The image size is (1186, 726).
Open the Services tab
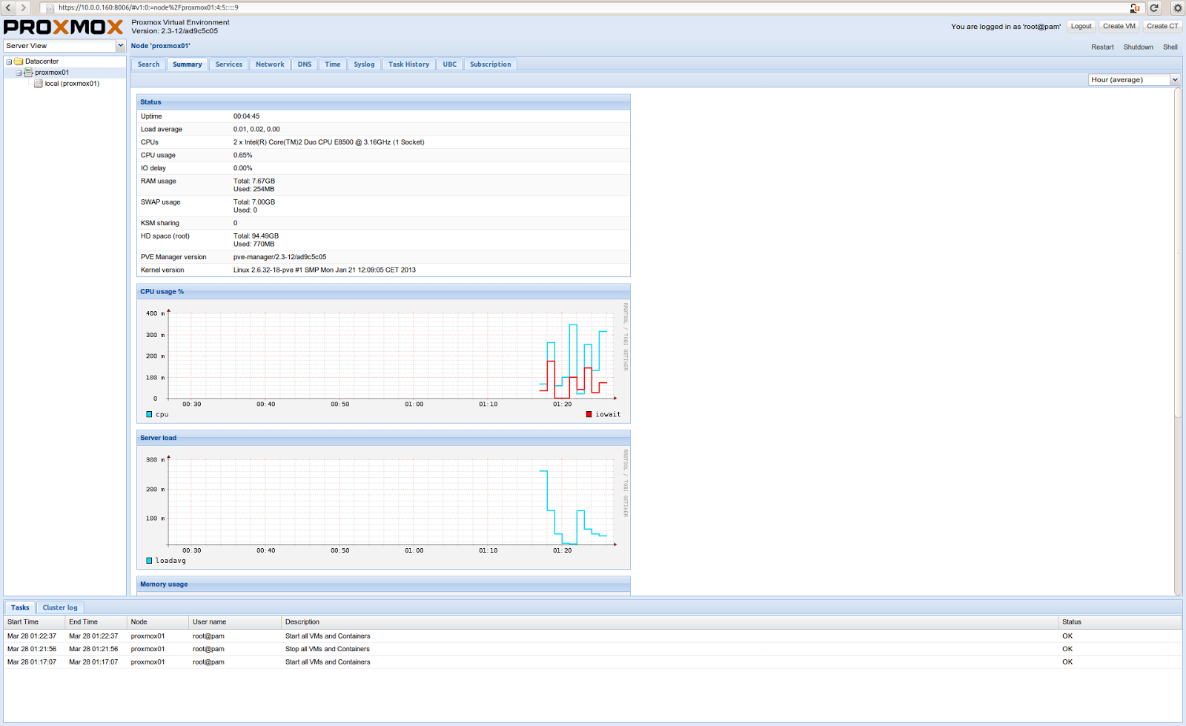(x=229, y=64)
